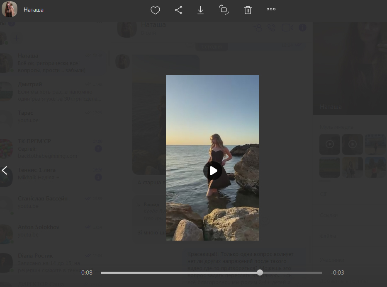The width and height of the screenshot is (387, 287).
Task: Open the GIF section in the info panel
Action: point(324,194)
